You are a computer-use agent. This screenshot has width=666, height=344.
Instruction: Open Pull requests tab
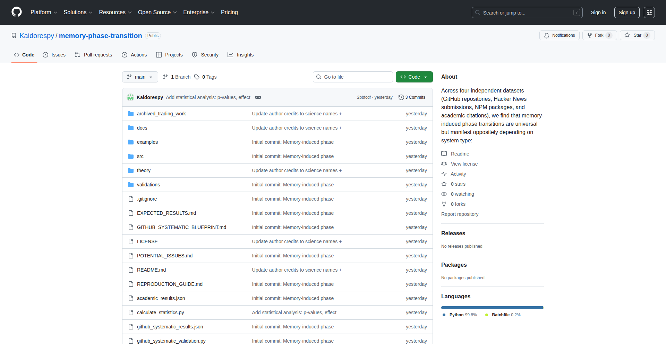coord(93,55)
